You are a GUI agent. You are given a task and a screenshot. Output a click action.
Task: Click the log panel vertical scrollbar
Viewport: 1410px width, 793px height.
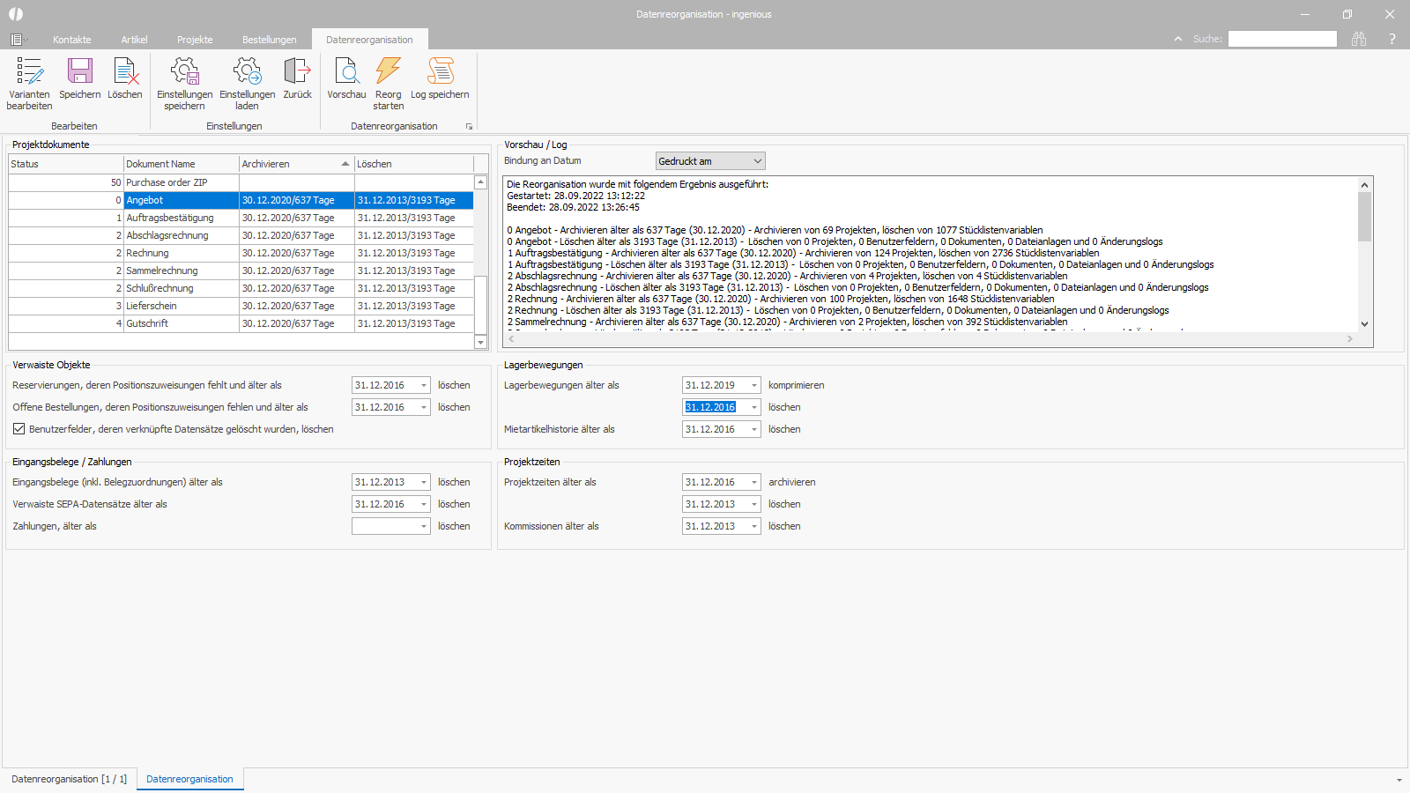pos(1364,255)
